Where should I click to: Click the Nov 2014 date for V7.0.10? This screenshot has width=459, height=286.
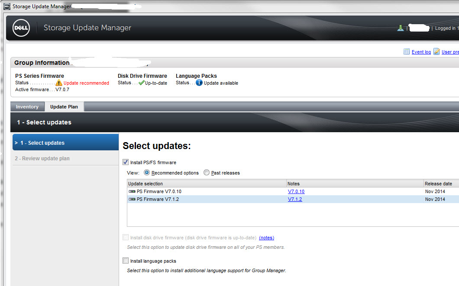[x=435, y=191]
